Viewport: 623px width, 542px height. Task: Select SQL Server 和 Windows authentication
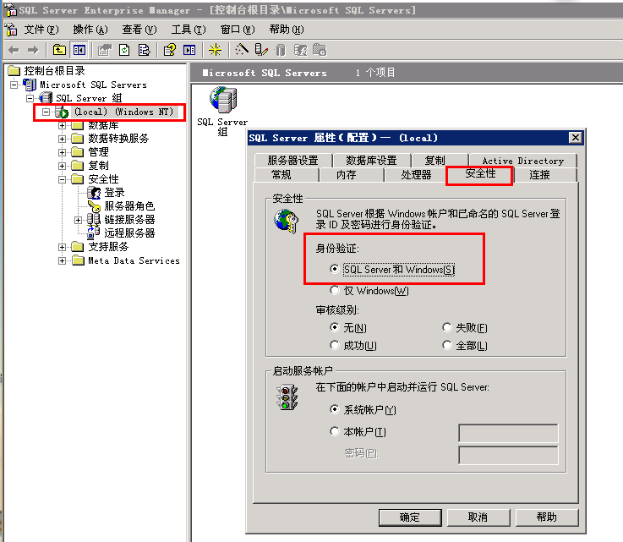(335, 269)
